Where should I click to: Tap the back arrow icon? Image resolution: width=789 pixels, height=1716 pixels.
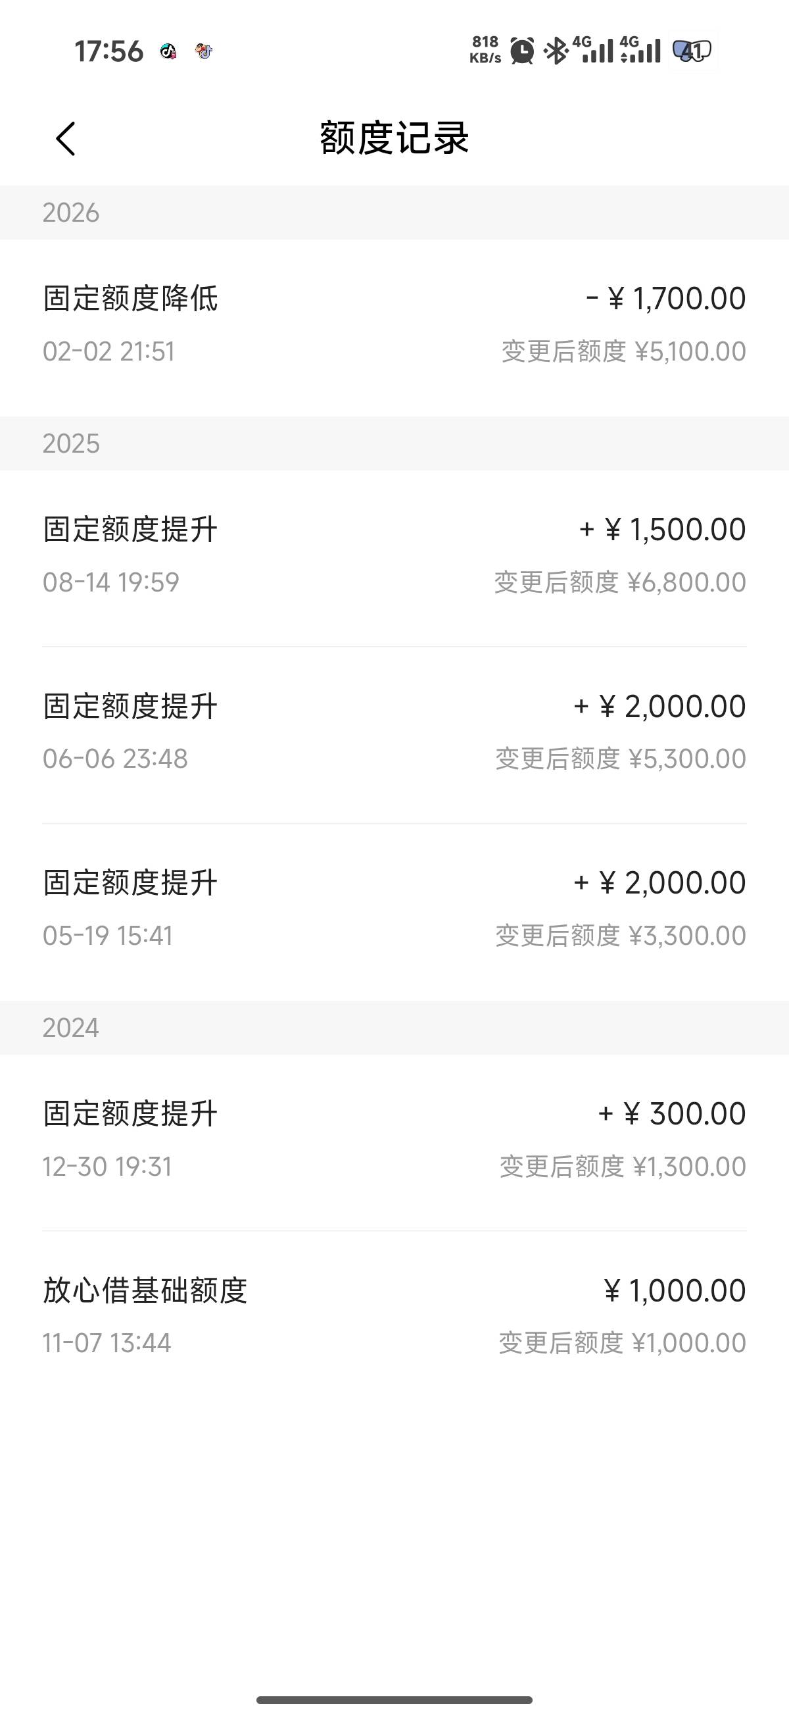[65, 139]
